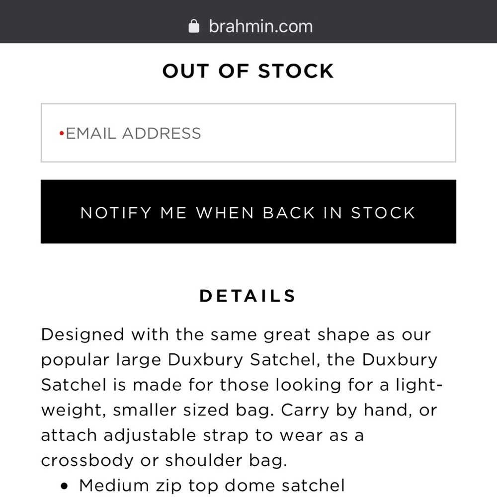Screen dimensions: 497x497
Task: Click Notify Me When Back In Stock
Action: click(248, 212)
